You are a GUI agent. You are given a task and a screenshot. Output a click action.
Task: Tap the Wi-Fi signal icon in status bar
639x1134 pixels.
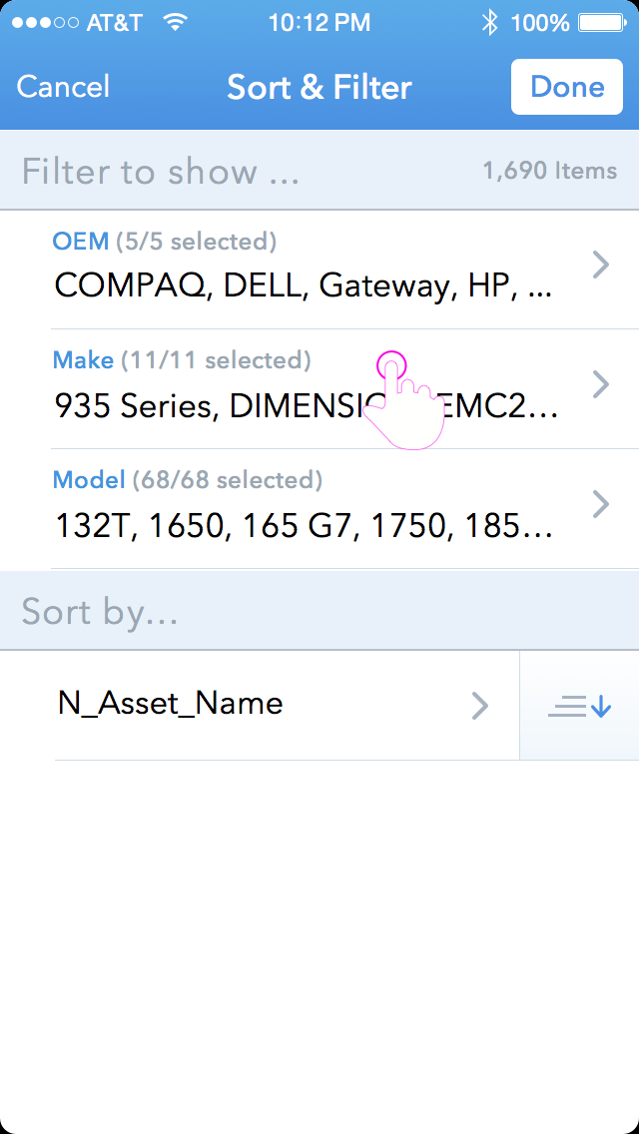point(176,21)
